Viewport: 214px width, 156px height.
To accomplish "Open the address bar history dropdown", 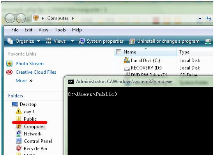I will tap(200, 19).
